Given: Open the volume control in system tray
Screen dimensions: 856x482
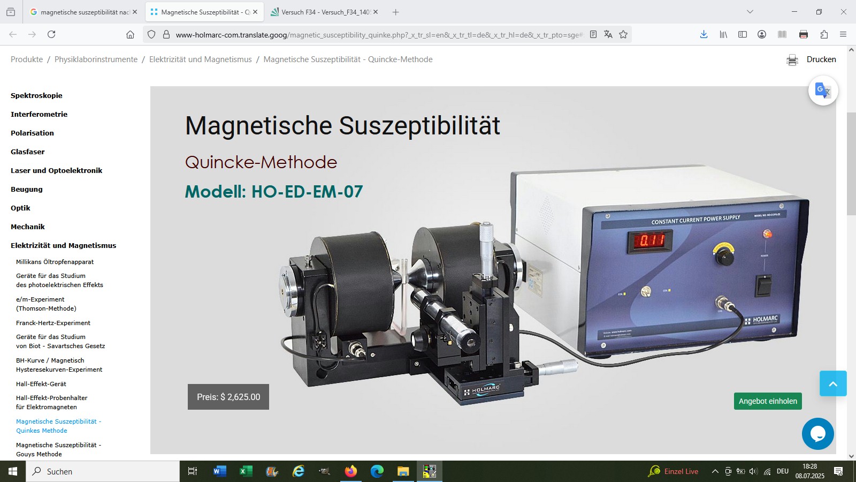Looking at the screenshot, I should click(753, 471).
